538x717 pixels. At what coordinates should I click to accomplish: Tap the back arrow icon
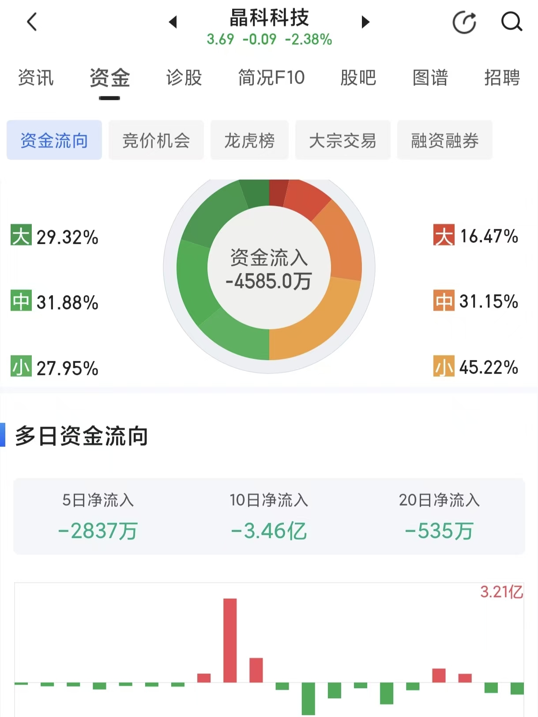(32, 22)
